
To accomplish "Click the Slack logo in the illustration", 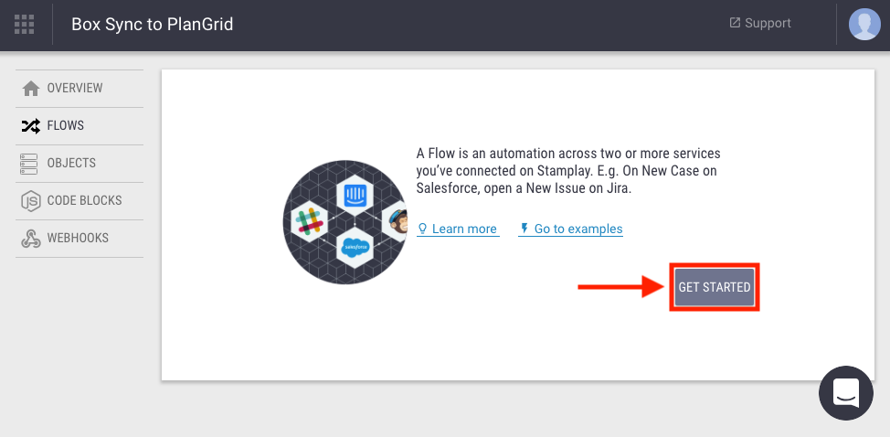I will (x=309, y=221).
